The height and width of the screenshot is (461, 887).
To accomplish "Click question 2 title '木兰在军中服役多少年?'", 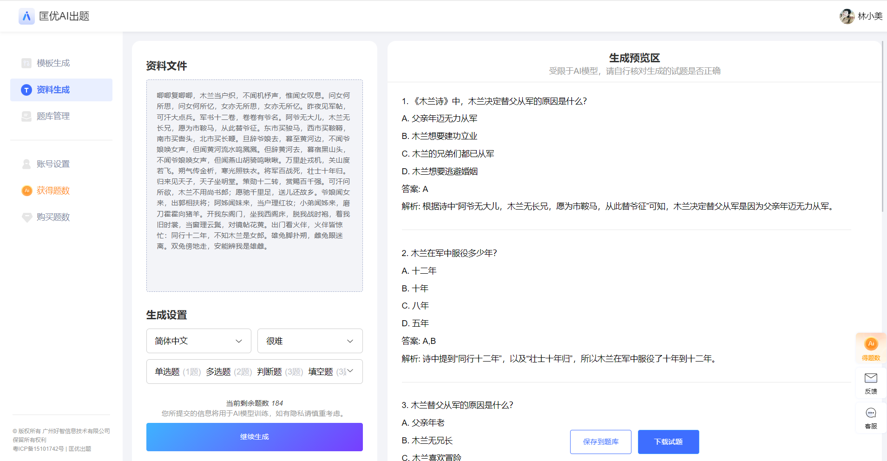I will (x=449, y=253).
